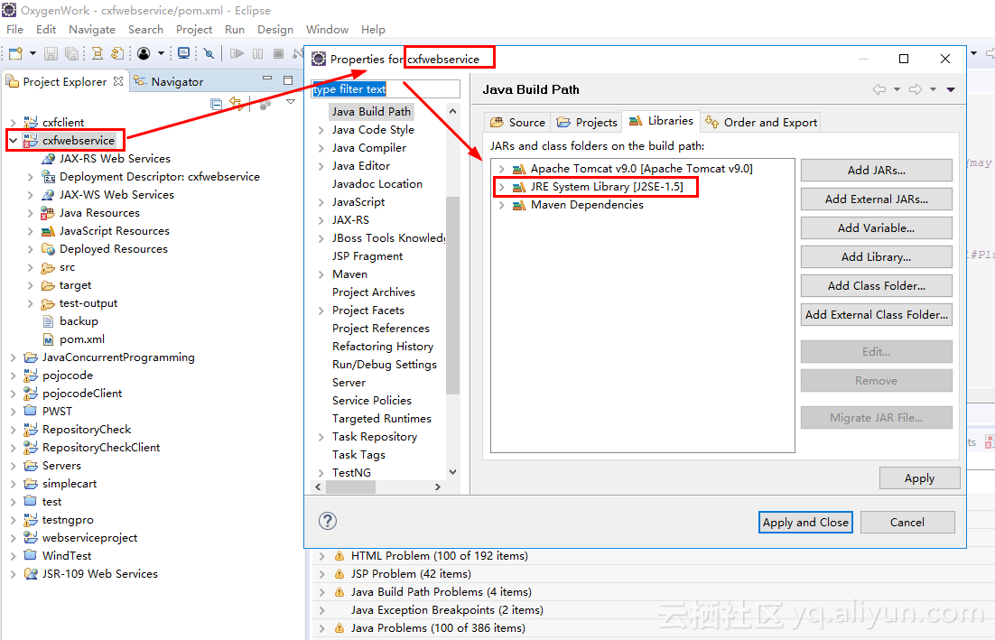Click the blue monitor console toolbar icon
Viewport: 995px width, 640px height.
coord(184,53)
